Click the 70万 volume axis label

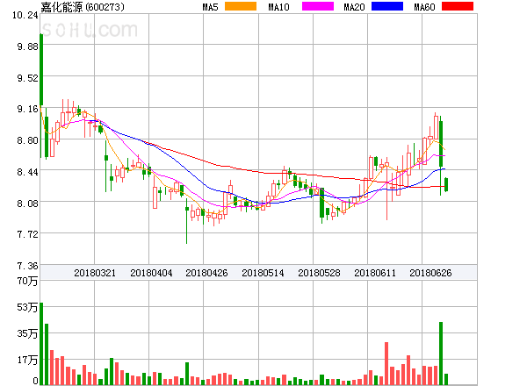(18, 281)
